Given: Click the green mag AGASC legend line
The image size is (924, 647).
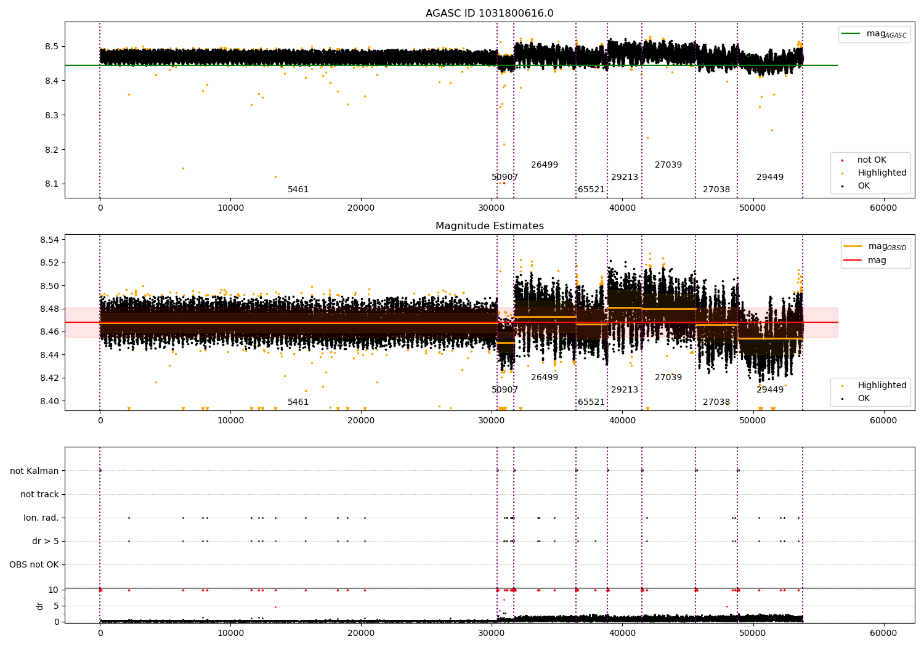Looking at the screenshot, I should point(851,34).
